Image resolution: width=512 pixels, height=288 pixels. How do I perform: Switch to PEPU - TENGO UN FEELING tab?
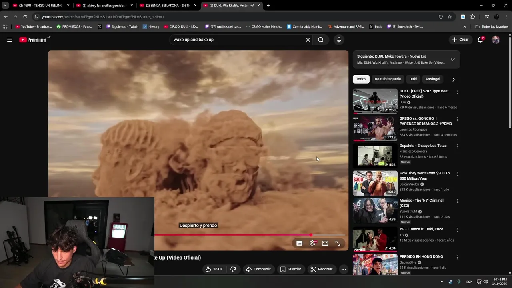point(41,6)
